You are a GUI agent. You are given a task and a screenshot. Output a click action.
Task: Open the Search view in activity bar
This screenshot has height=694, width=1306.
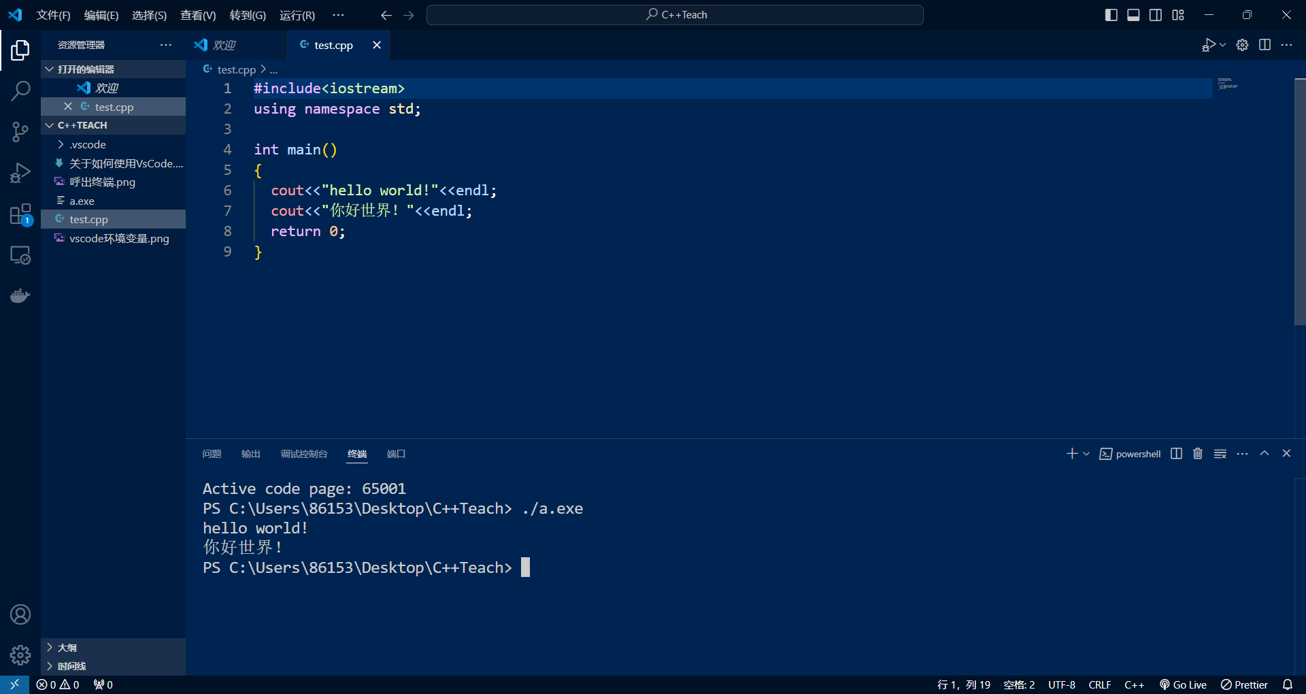20,90
